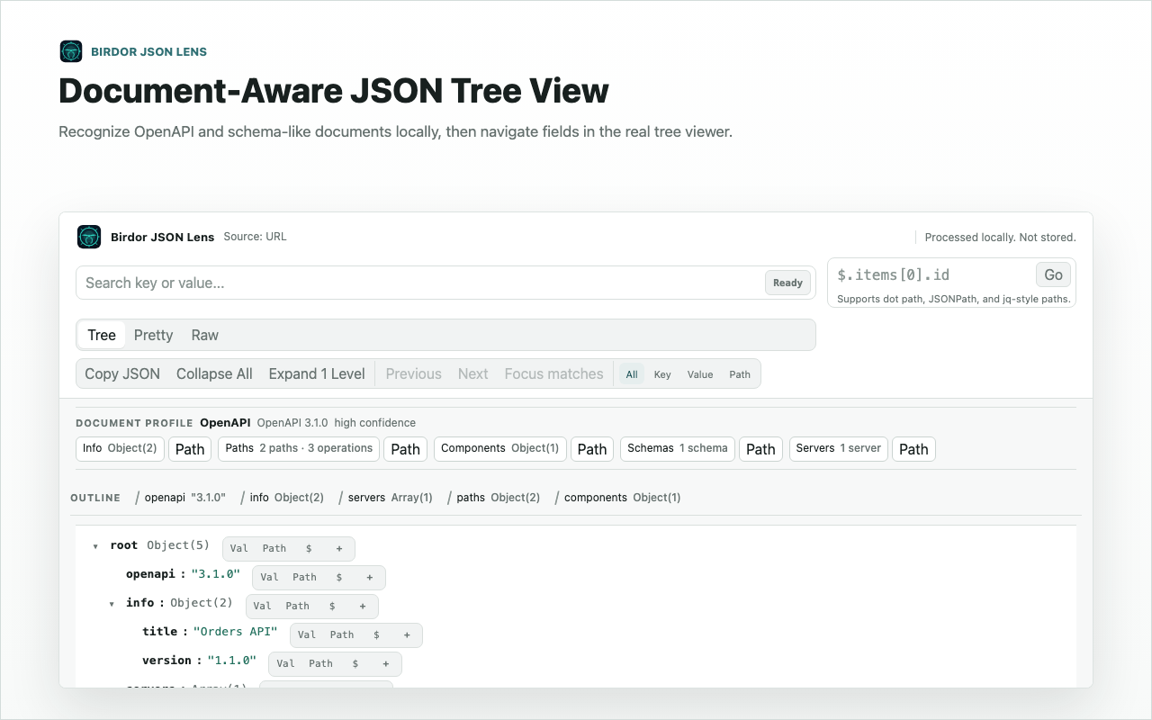1152x720 pixels.
Task: Click Copy JSON in the toolbar
Action: click(122, 373)
